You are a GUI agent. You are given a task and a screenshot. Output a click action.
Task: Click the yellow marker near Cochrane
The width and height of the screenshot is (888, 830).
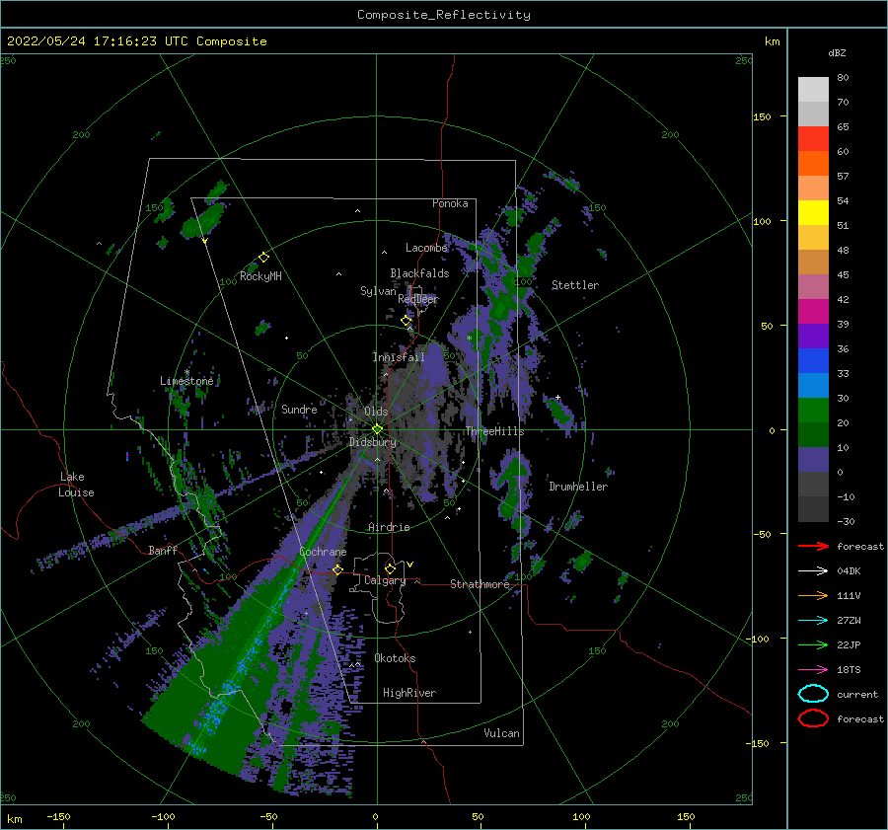point(337,569)
